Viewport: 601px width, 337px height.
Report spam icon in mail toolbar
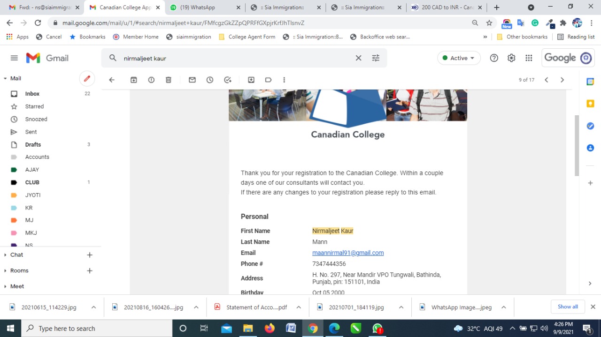coord(151,80)
